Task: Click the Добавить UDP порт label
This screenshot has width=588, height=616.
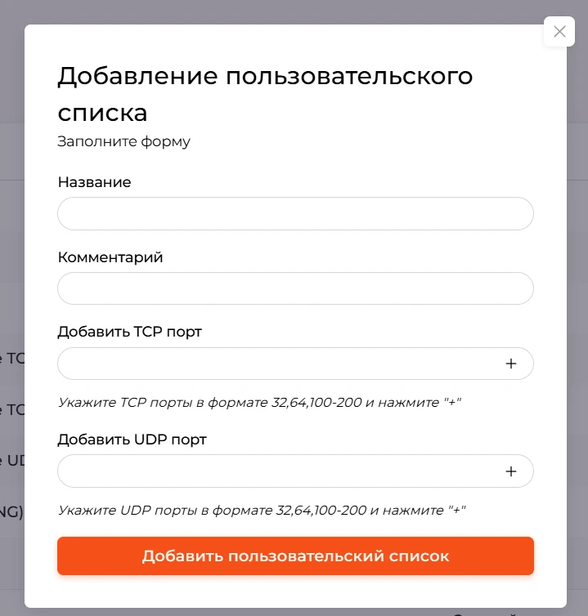Action: (x=132, y=440)
